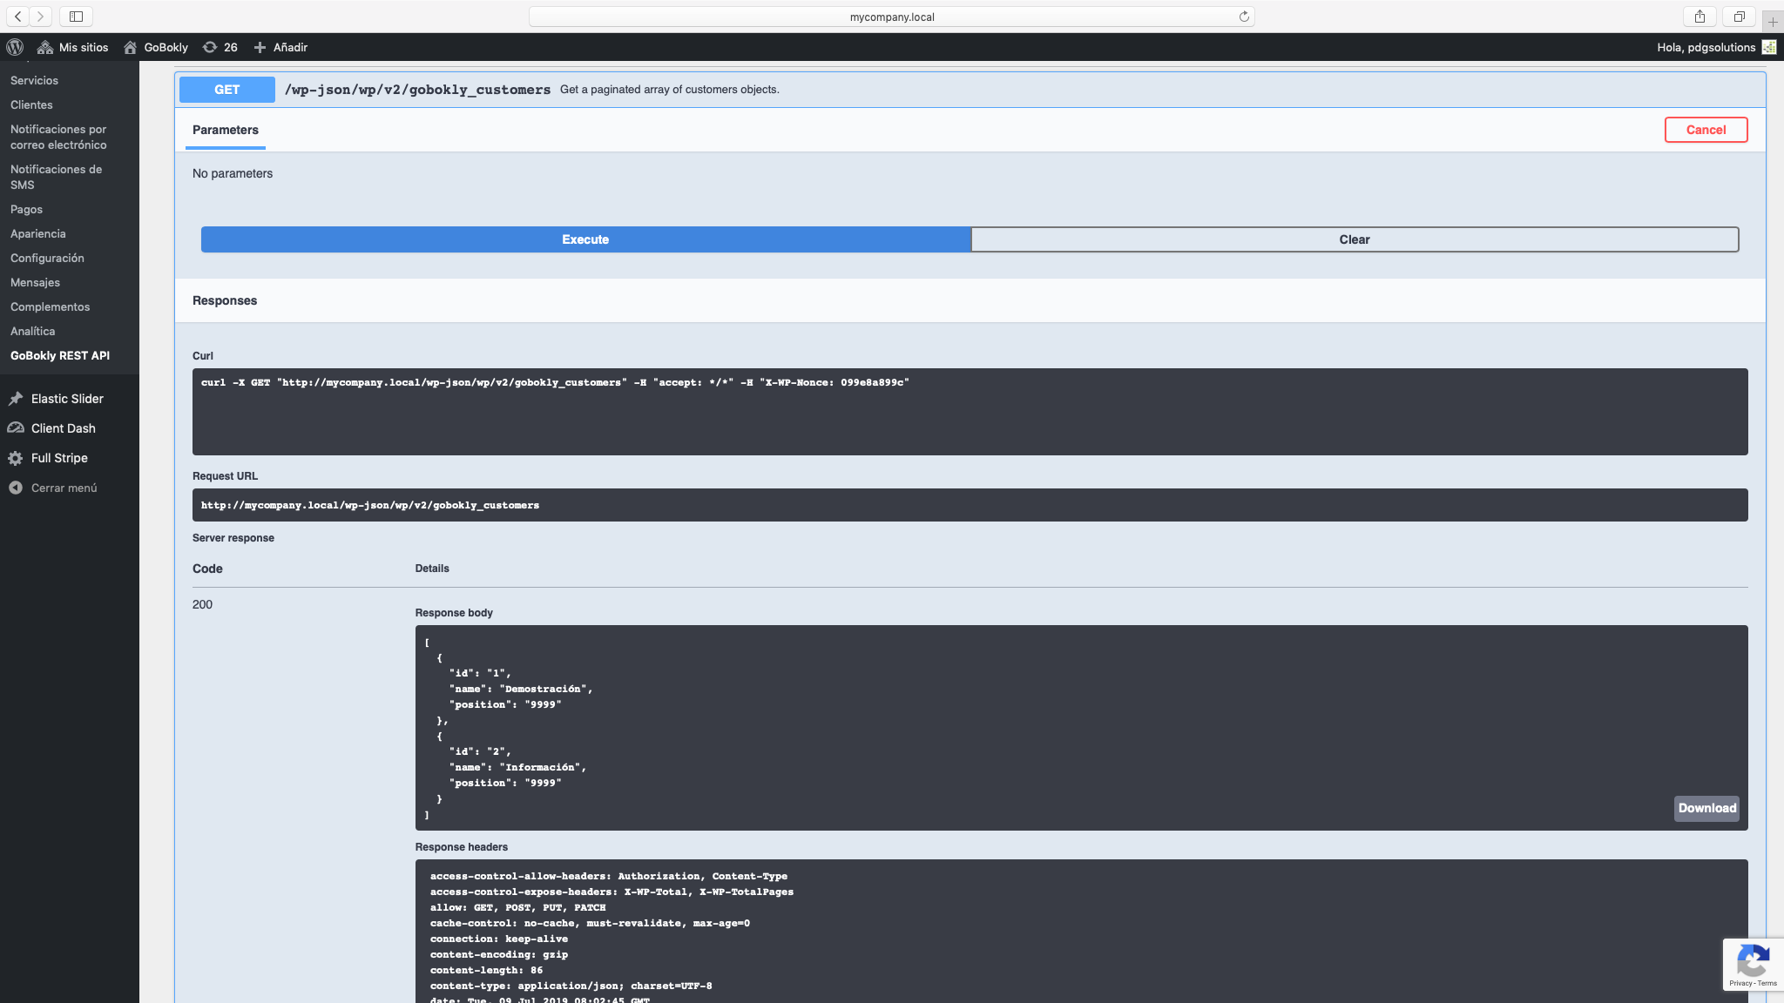Click the red Cancel button
1784x1003 pixels.
[1705, 130]
